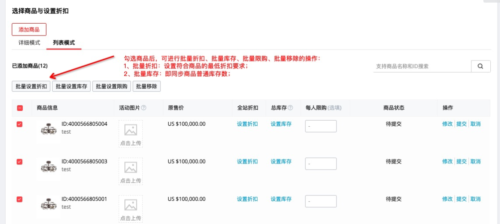This screenshot has width=500, height=224.
Task: Click the search magnifier icon button
Action: coord(481,66)
